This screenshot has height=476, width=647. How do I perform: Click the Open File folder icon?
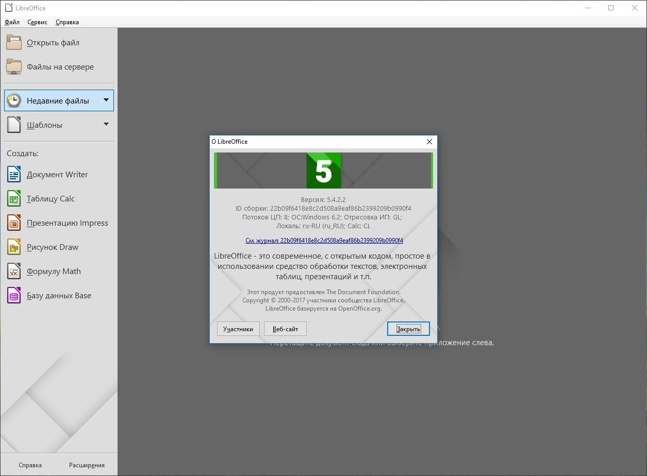14,42
